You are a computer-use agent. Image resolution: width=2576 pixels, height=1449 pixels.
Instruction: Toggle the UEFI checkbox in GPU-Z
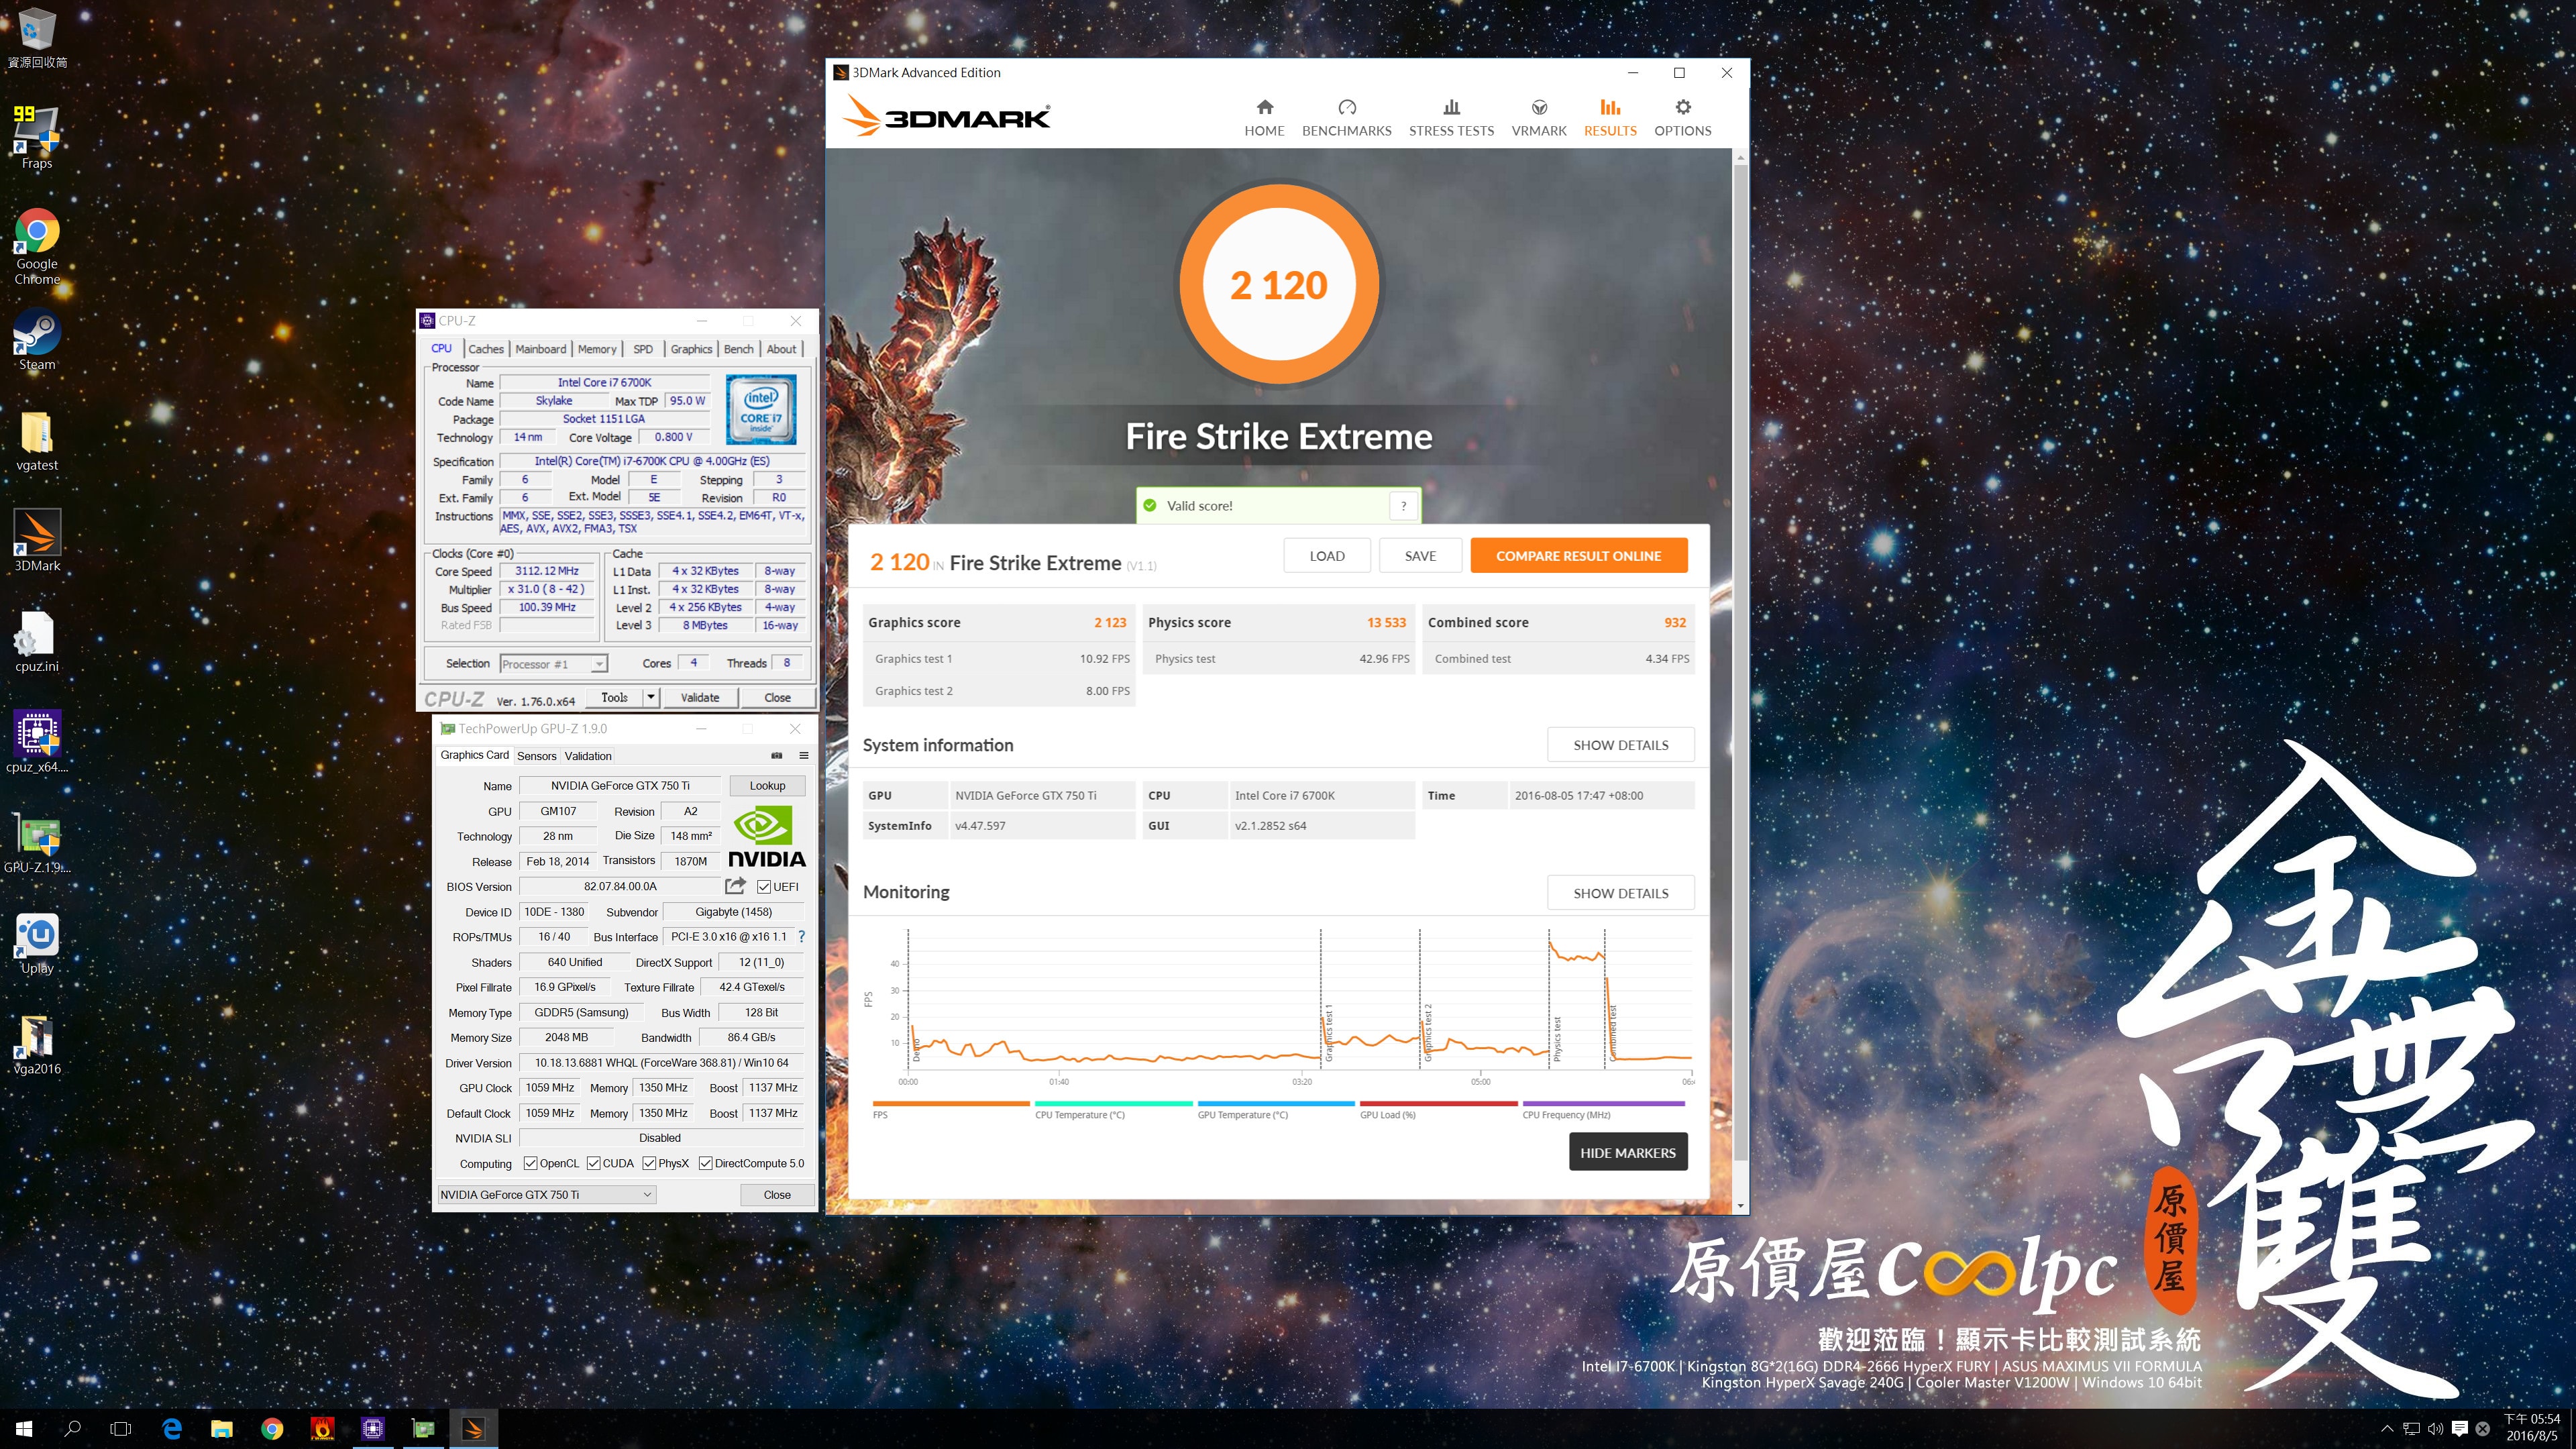point(764,887)
